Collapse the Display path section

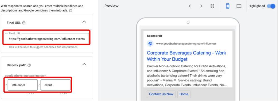[x=84, y=64]
